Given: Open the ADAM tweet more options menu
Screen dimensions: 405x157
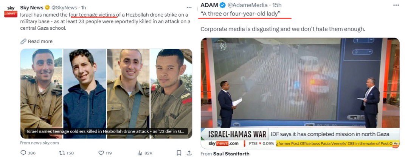Looking at the screenshot, I should tap(396, 5).
